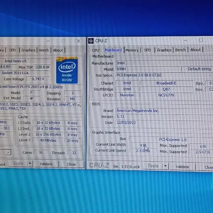
Task: Click BIOS date 12/02/2022
Action: [164, 122]
